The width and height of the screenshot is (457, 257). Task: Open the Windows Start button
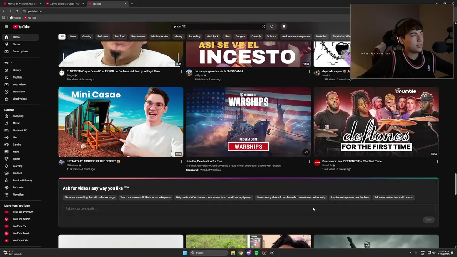pos(185,253)
